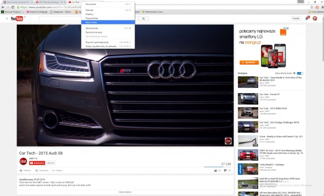Choose Zamknij kartę in the menu

[108, 28]
